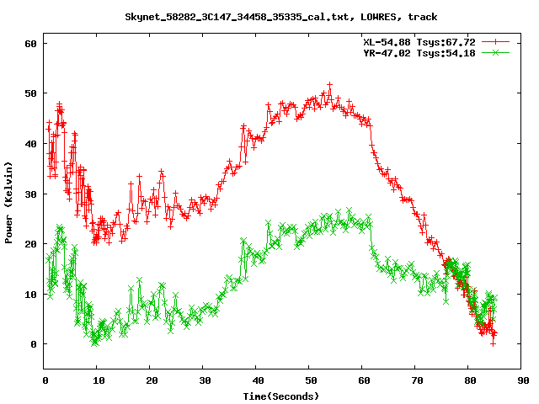The height and width of the screenshot is (404, 539).
Task: Click the y-axis tick label 50
Action: [x=30, y=93]
